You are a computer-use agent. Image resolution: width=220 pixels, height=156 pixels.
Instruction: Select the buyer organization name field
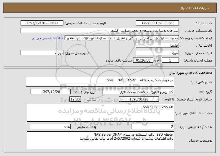click(100, 31)
